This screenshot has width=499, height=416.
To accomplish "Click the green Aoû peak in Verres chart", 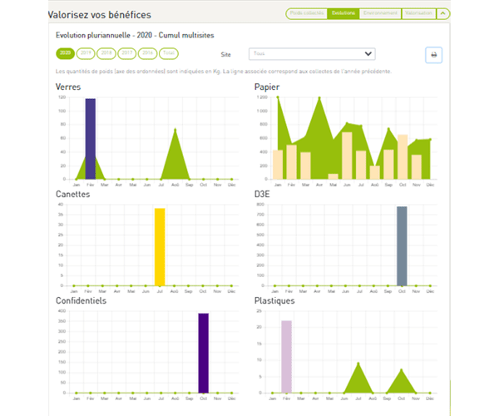I will (x=175, y=130).
